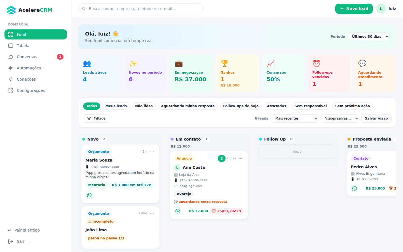Toggle Follow-ups de hoje filter chip
Image resolution: width=403 pixels, height=252 pixels.
click(241, 106)
